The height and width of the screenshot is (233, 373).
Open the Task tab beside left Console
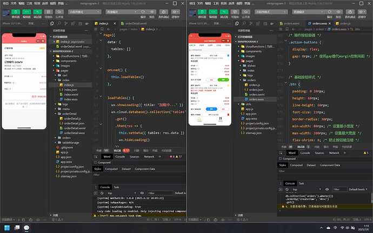coord(116,187)
